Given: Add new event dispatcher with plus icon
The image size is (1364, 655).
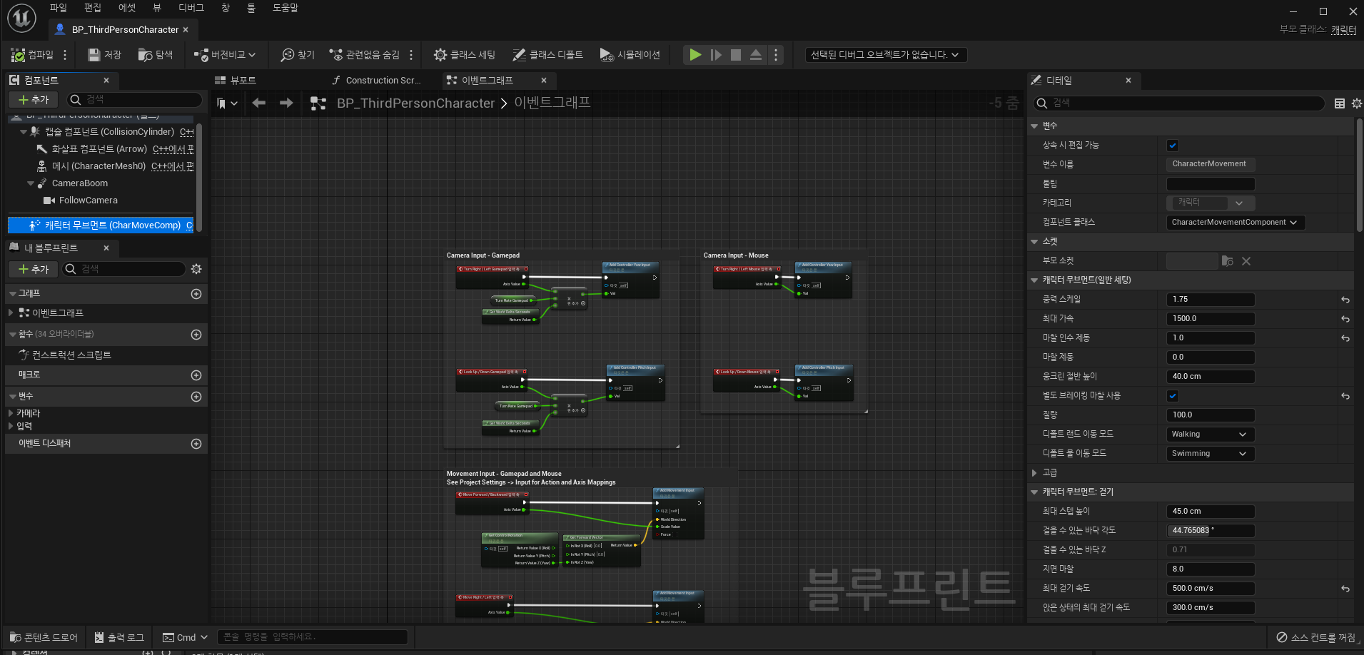Looking at the screenshot, I should [196, 444].
